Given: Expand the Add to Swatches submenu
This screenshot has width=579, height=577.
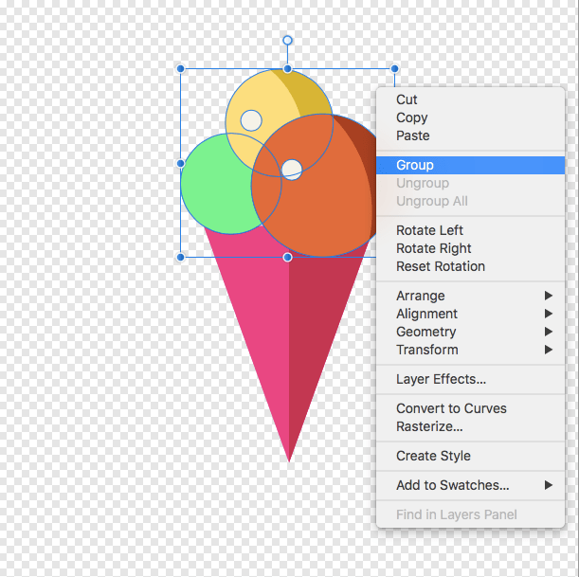Looking at the screenshot, I should (x=452, y=485).
